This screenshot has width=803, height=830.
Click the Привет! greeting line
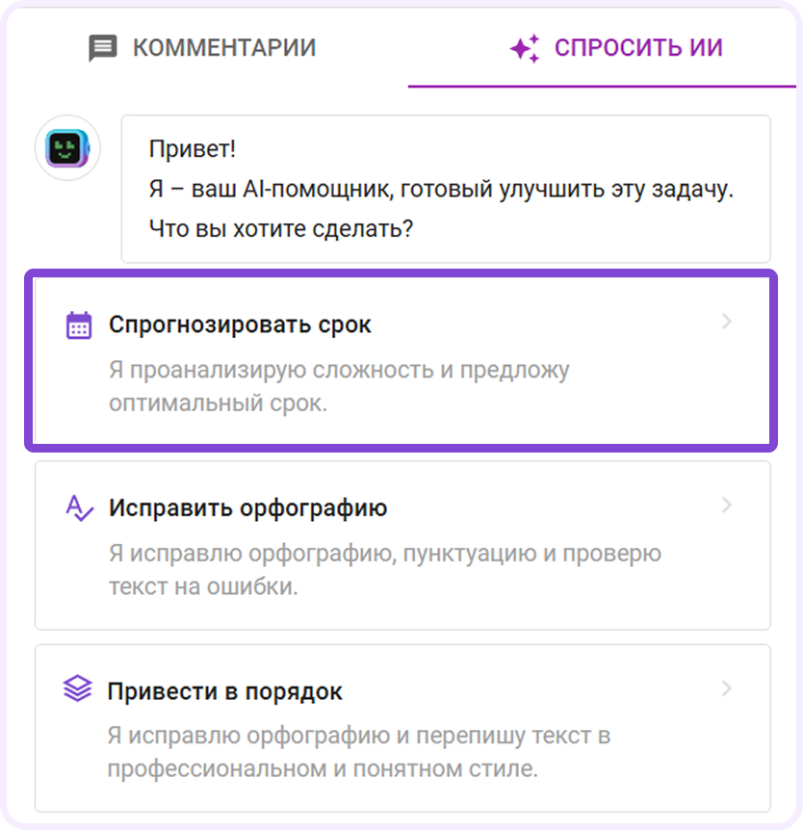click(193, 149)
